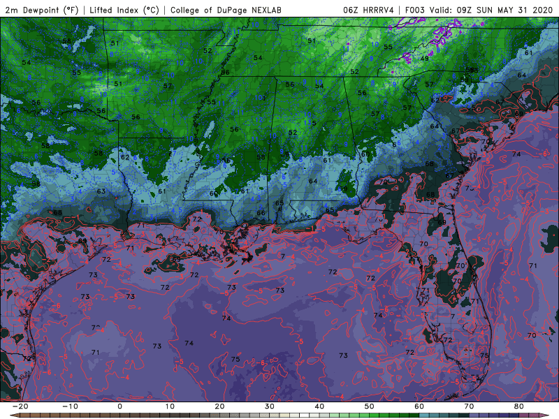
Task: Click the "Valid: 09Z SUN MAY 31 2020" text
Action: pos(491,10)
